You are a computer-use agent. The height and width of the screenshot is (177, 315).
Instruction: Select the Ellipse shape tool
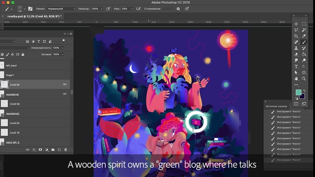(x=304, y=73)
